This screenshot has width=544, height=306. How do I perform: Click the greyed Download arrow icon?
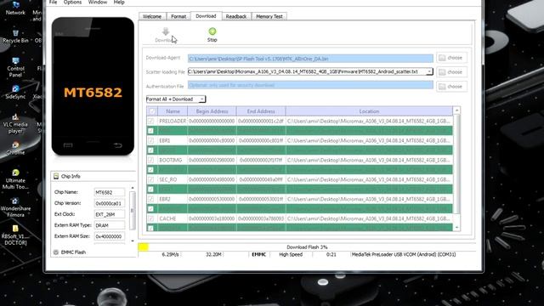[166, 31]
